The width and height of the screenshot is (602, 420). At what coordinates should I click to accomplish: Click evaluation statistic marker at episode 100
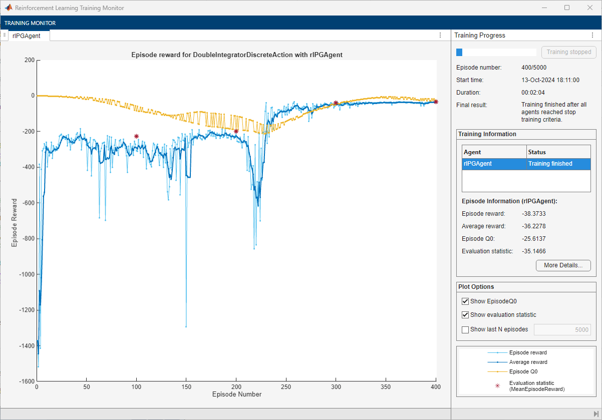(x=136, y=136)
